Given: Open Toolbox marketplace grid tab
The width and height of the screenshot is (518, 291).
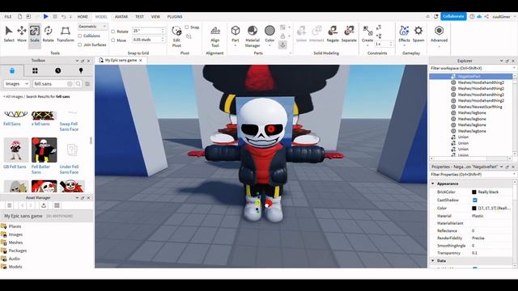Looking at the screenshot, I should coord(35,70).
